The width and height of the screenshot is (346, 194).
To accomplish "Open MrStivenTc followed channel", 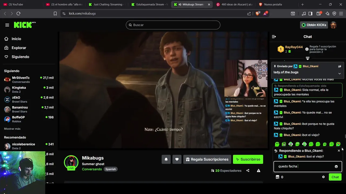I will pyautogui.click(x=29, y=79).
